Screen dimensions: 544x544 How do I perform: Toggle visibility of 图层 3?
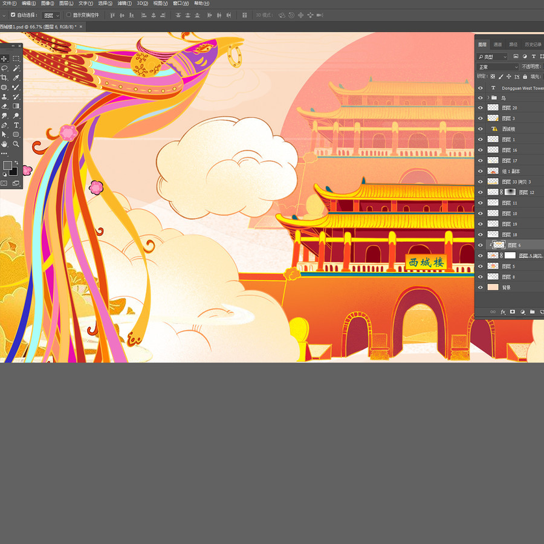(481, 118)
